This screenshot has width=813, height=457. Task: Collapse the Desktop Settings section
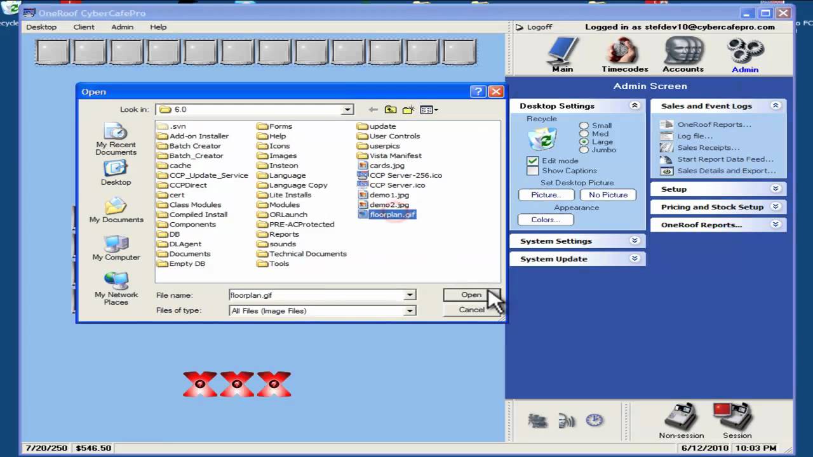pos(634,106)
